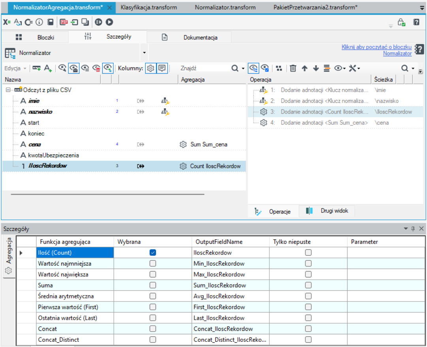Switch to Klasyfikacja.transform tab
This screenshot has width=427, height=347.
tap(149, 8)
